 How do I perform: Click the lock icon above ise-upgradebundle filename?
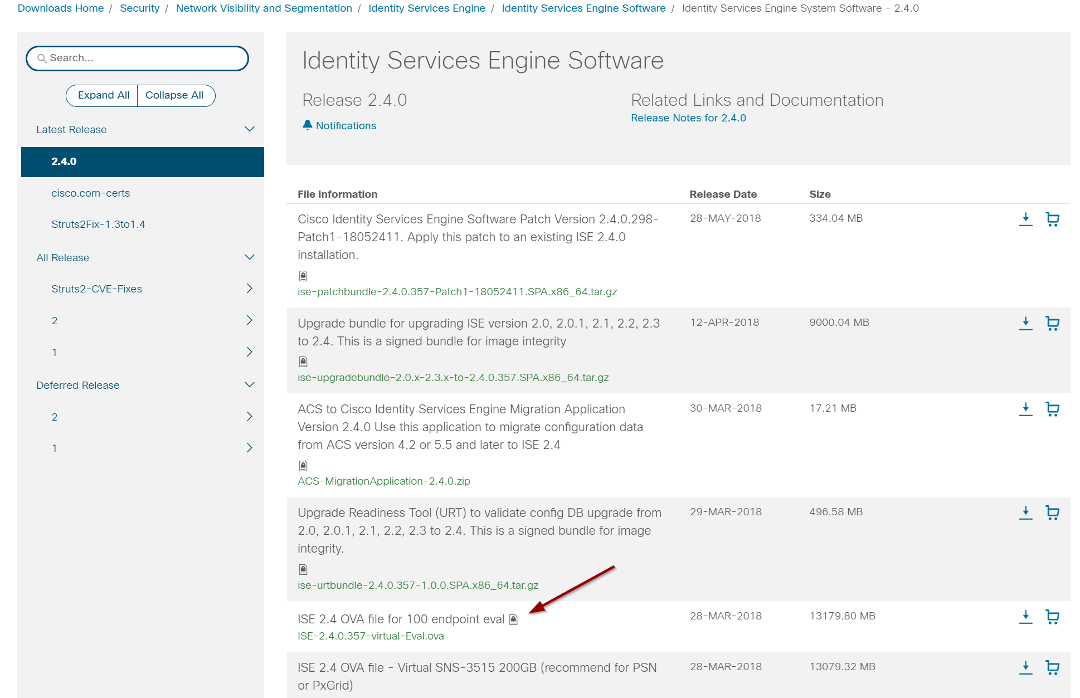pyautogui.click(x=303, y=362)
